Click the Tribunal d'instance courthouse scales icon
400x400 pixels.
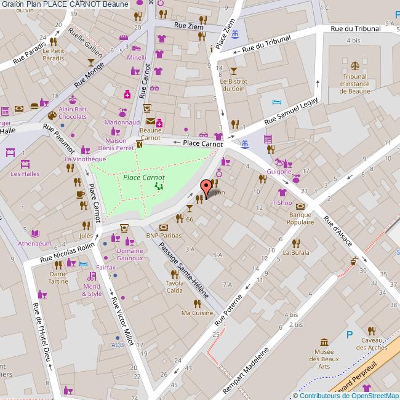click(355, 65)
